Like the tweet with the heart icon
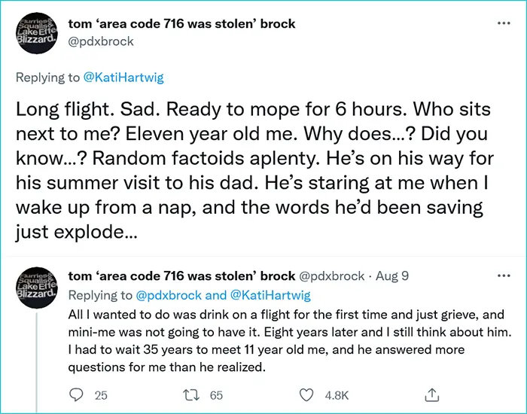This screenshot has height=414, width=527. [x=306, y=394]
